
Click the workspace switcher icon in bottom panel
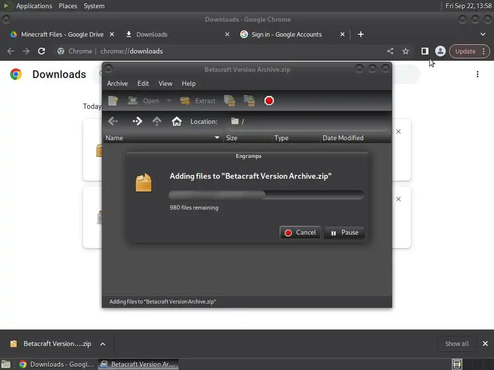coord(457,364)
